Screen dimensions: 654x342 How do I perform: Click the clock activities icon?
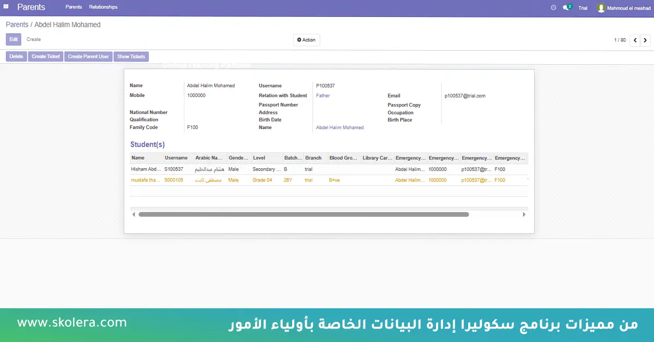[x=553, y=8]
